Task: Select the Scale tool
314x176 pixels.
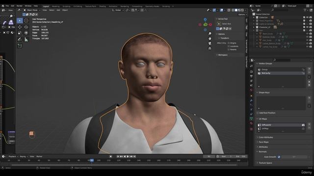Action: 20,33
